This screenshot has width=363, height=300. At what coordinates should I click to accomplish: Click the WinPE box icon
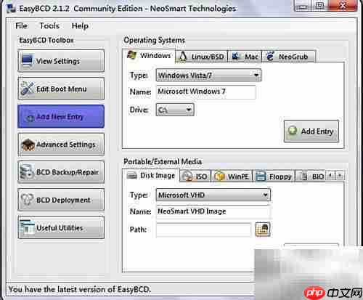[219, 177]
